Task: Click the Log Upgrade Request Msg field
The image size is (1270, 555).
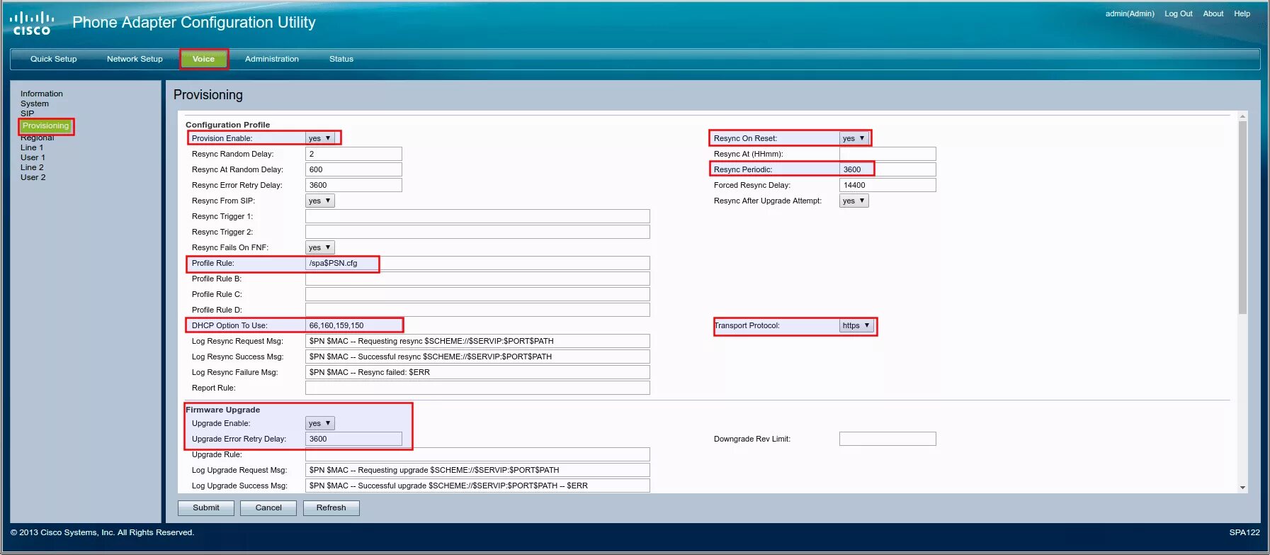Action: pyautogui.click(x=477, y=470)
